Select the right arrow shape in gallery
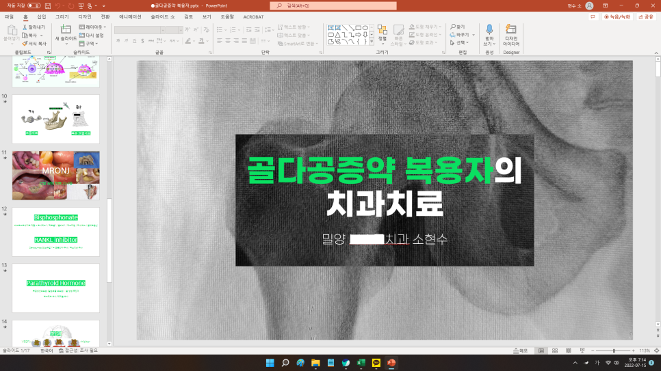The width and height of the screenshot is (661, 371). coord(359,35)
